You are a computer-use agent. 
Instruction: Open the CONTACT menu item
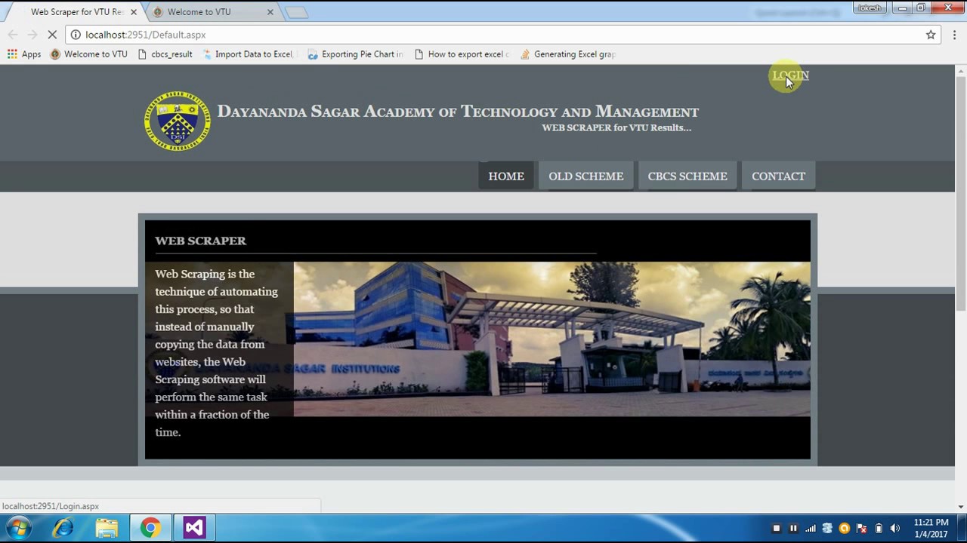coord(778,176)
